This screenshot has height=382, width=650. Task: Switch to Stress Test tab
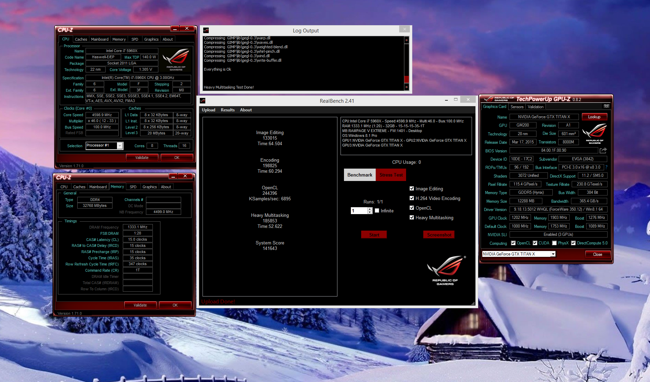pyautogui.click(x=391, y=175)
